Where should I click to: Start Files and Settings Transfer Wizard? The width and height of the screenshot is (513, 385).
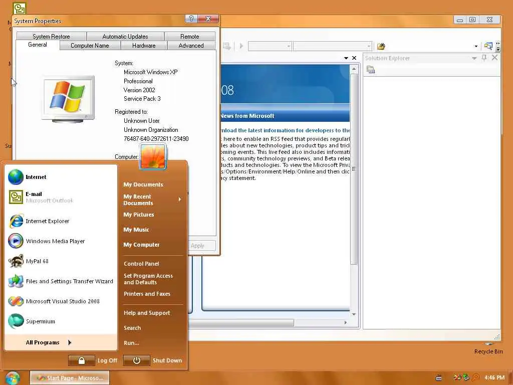(61, 281)
